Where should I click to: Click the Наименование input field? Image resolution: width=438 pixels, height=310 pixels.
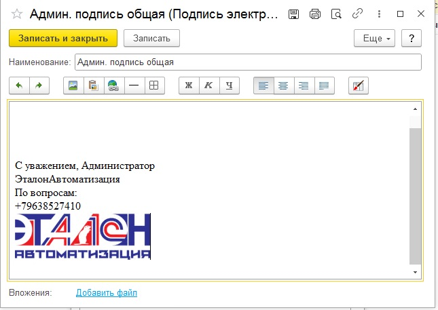(x=248, y=62)
